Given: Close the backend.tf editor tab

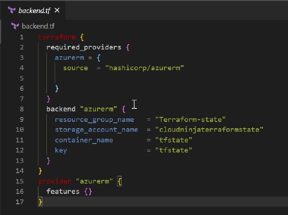Looking at the screenshot, I should click(57, 10).
